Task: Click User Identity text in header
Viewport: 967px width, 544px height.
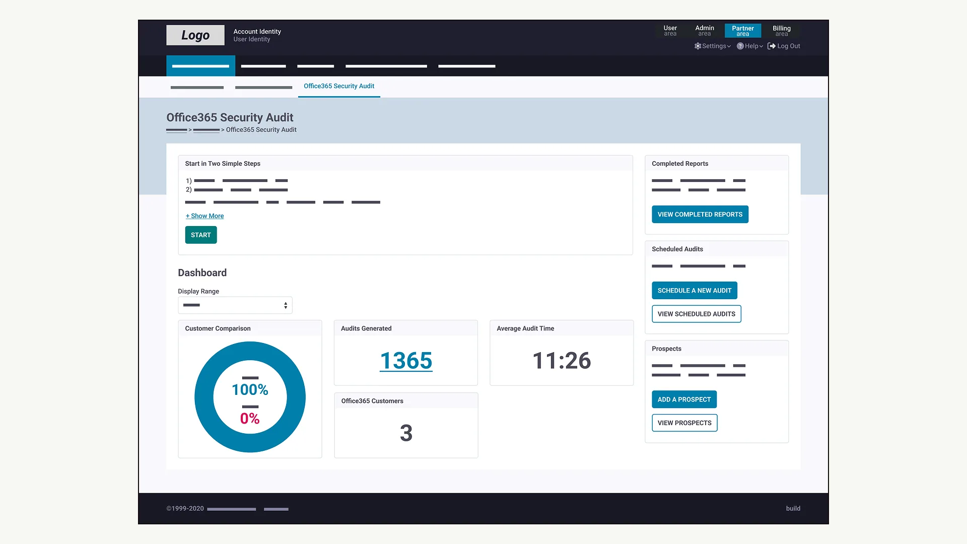Action: coord(251,39)
